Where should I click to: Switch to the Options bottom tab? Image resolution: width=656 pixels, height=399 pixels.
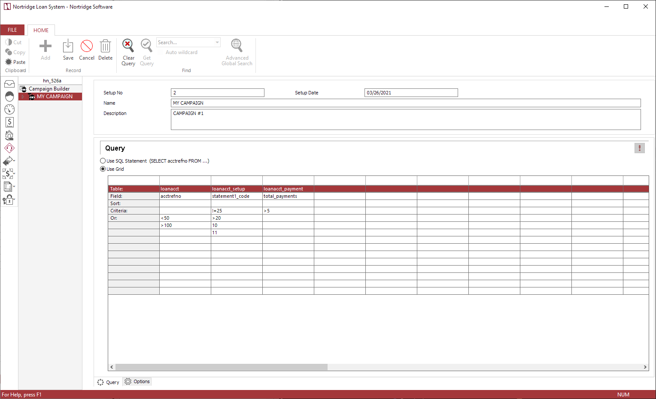tap(137, 381)
